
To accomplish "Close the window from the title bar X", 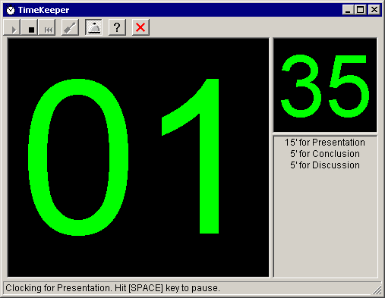I will point(374,10).
